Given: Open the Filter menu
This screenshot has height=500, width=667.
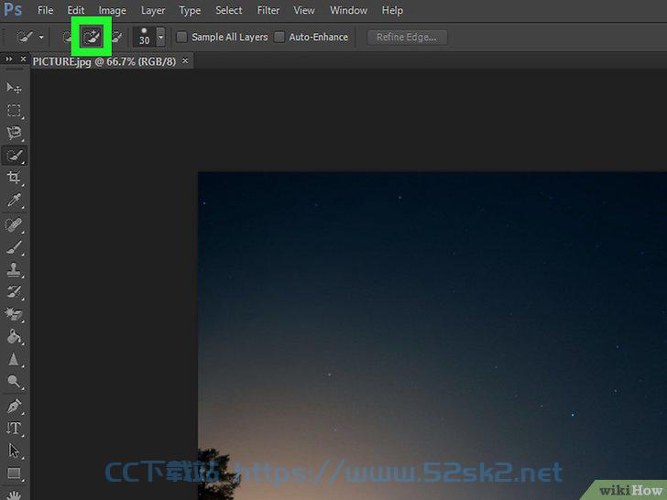Looking at the screenshot, I should click(268, 10).
